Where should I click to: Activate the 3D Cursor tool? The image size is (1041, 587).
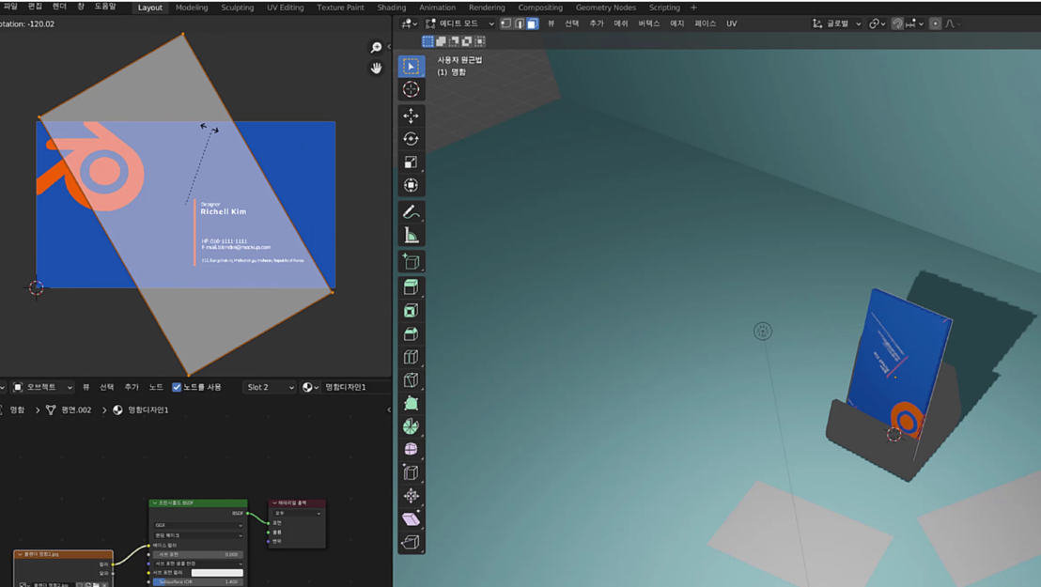point(411,89)
